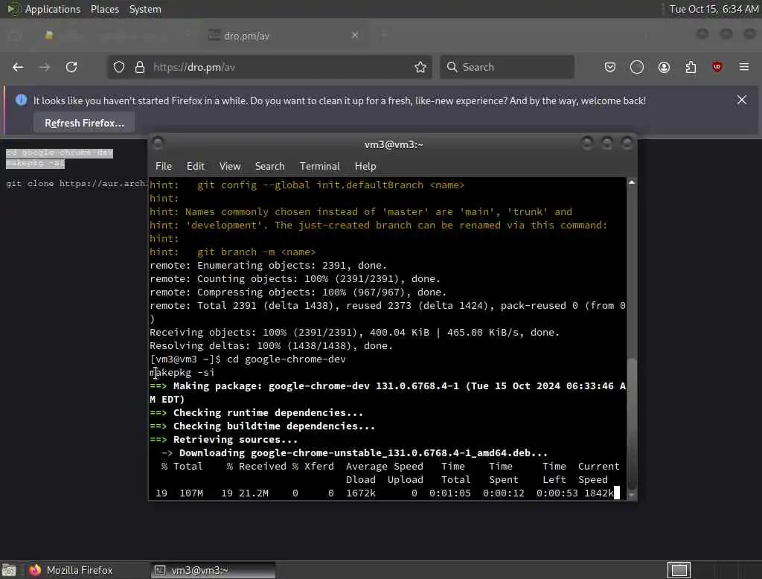The height and width of the screenshot is (579, 762).
Task: Open terminal File menu
Action: coord(163,166)
